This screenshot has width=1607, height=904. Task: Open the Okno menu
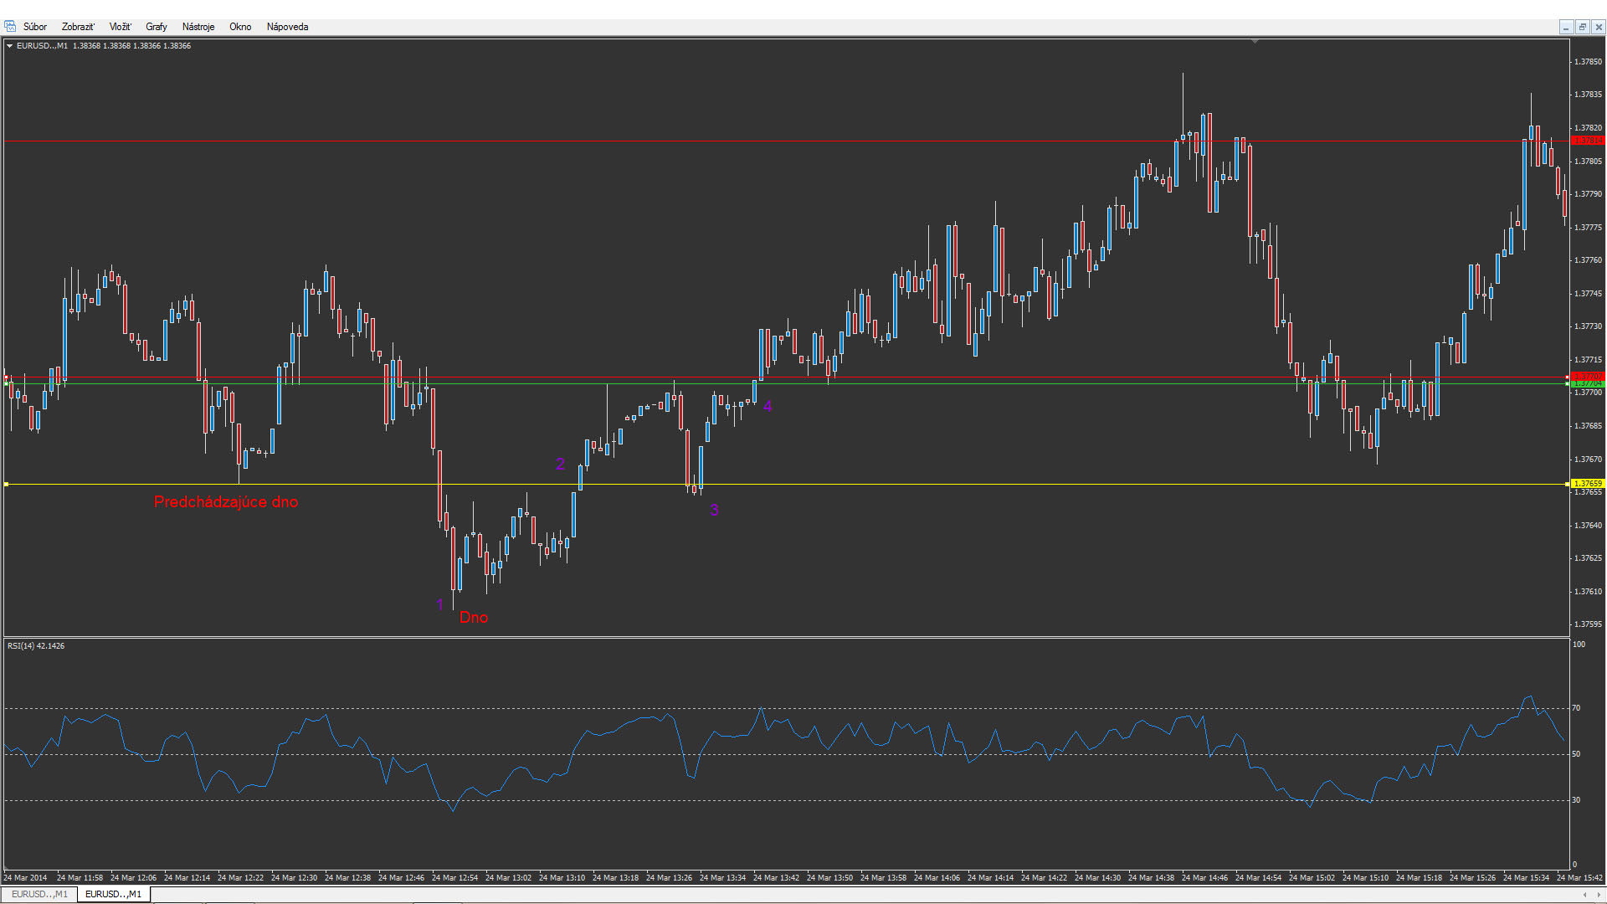tap(240, 27)
